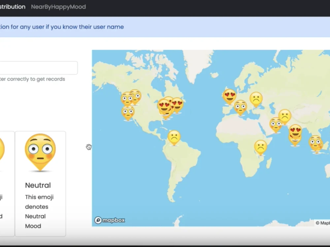Select the large front heart-eyes marker over eastern USA

pos(164,107)
